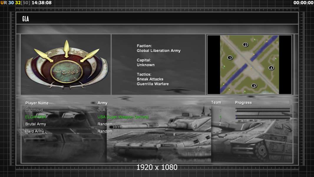The height and width of the screenshot is (177, 314).
Task: Click 'Guerrilla Warfare' tactics text
Action: pyautogui.click(x=153, y=84)
